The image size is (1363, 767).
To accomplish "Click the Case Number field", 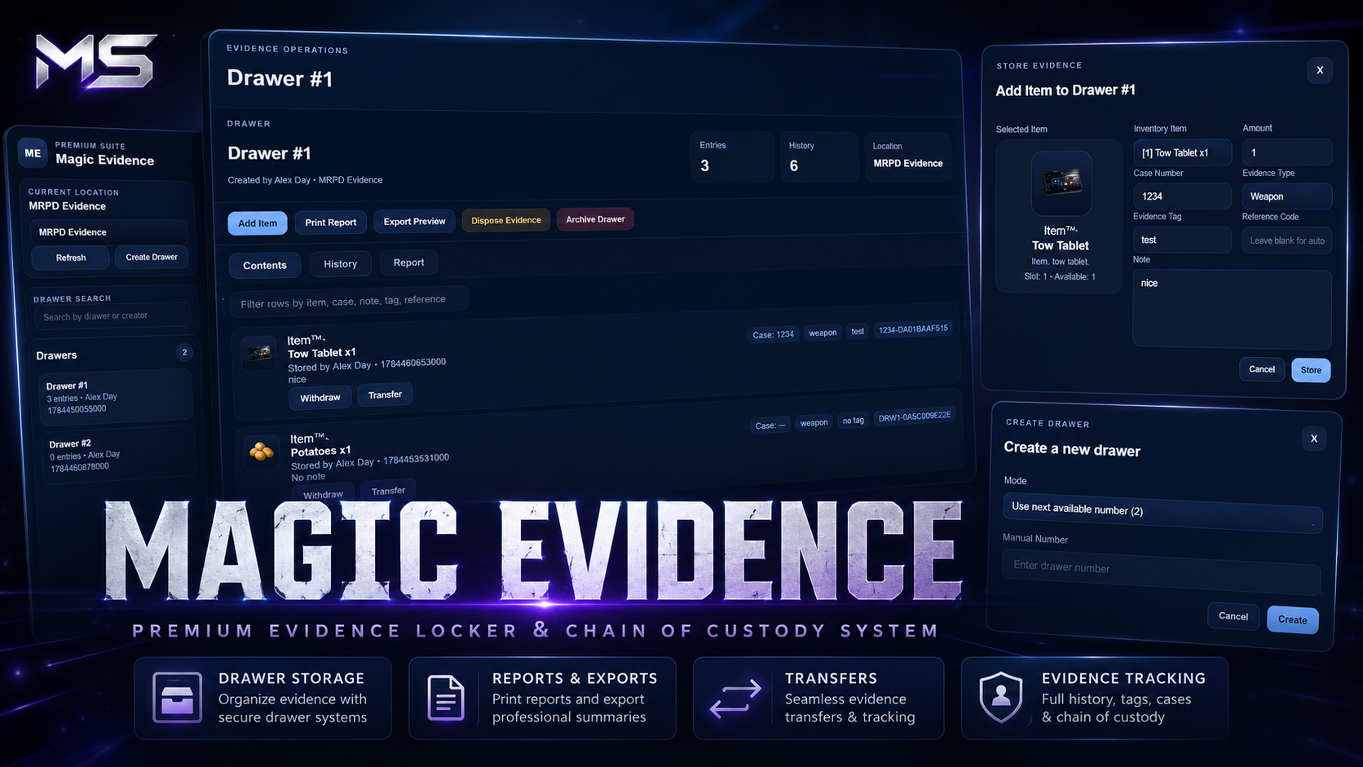I will click(1182, 196).
